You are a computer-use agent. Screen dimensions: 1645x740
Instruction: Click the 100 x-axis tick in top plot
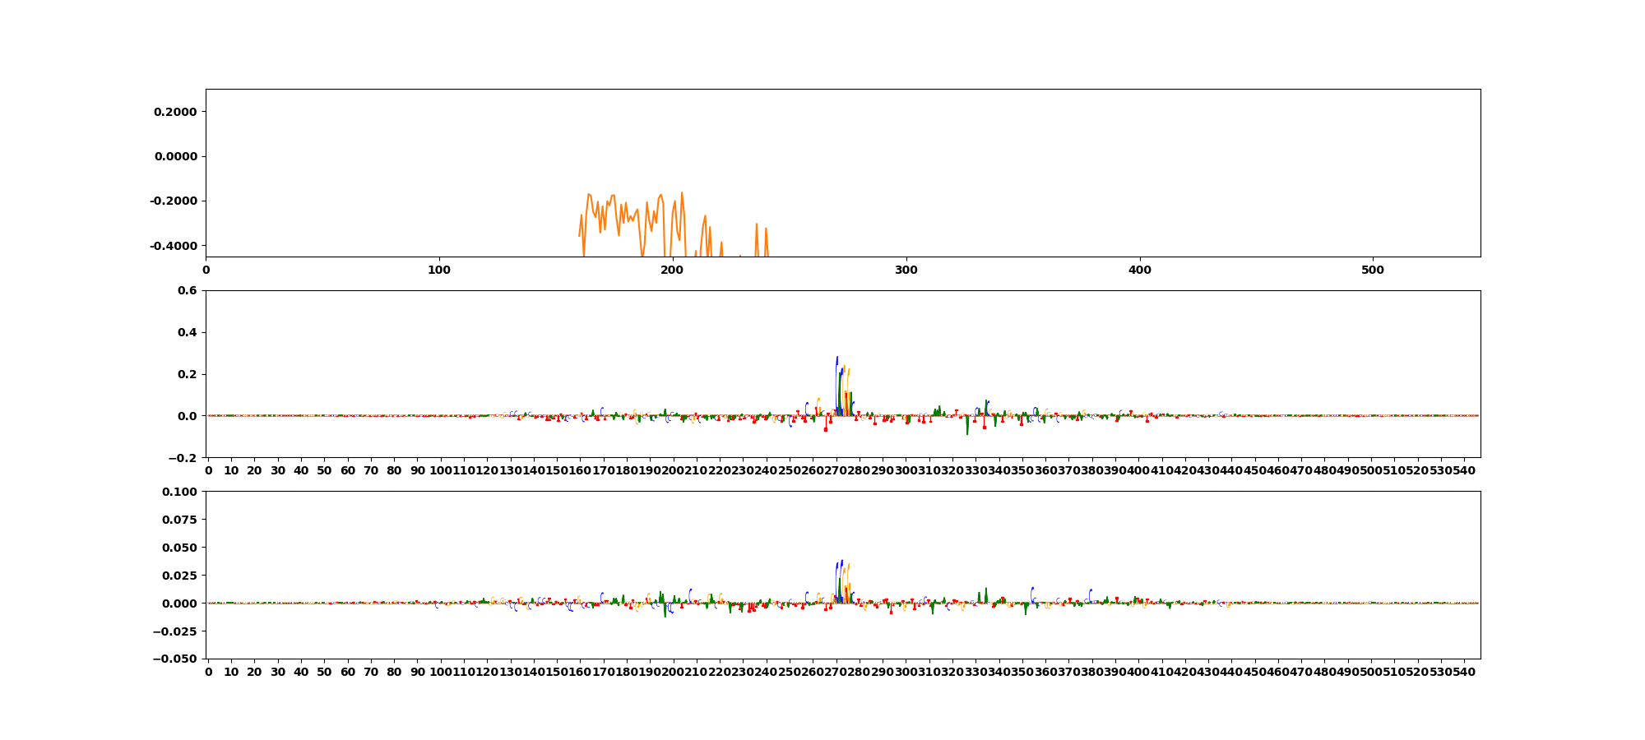(x=439, y=270)
